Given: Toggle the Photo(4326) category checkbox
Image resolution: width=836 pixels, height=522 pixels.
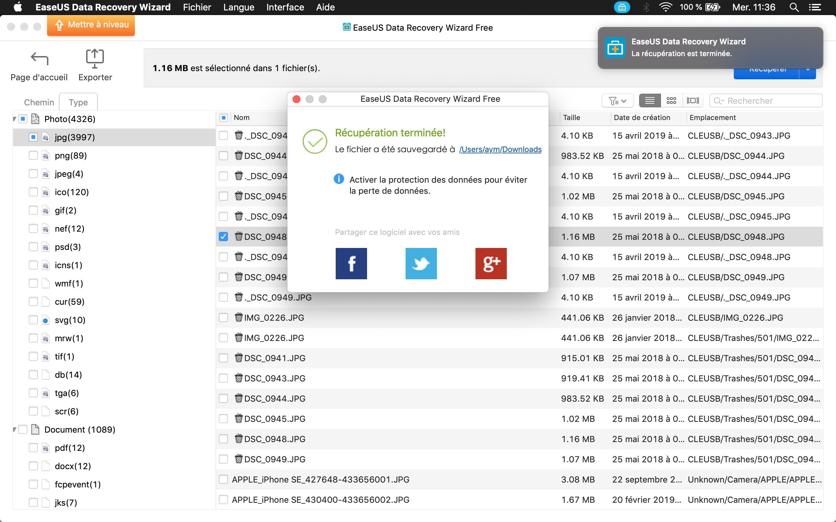Looking at the screenshot, I should 23,119.
